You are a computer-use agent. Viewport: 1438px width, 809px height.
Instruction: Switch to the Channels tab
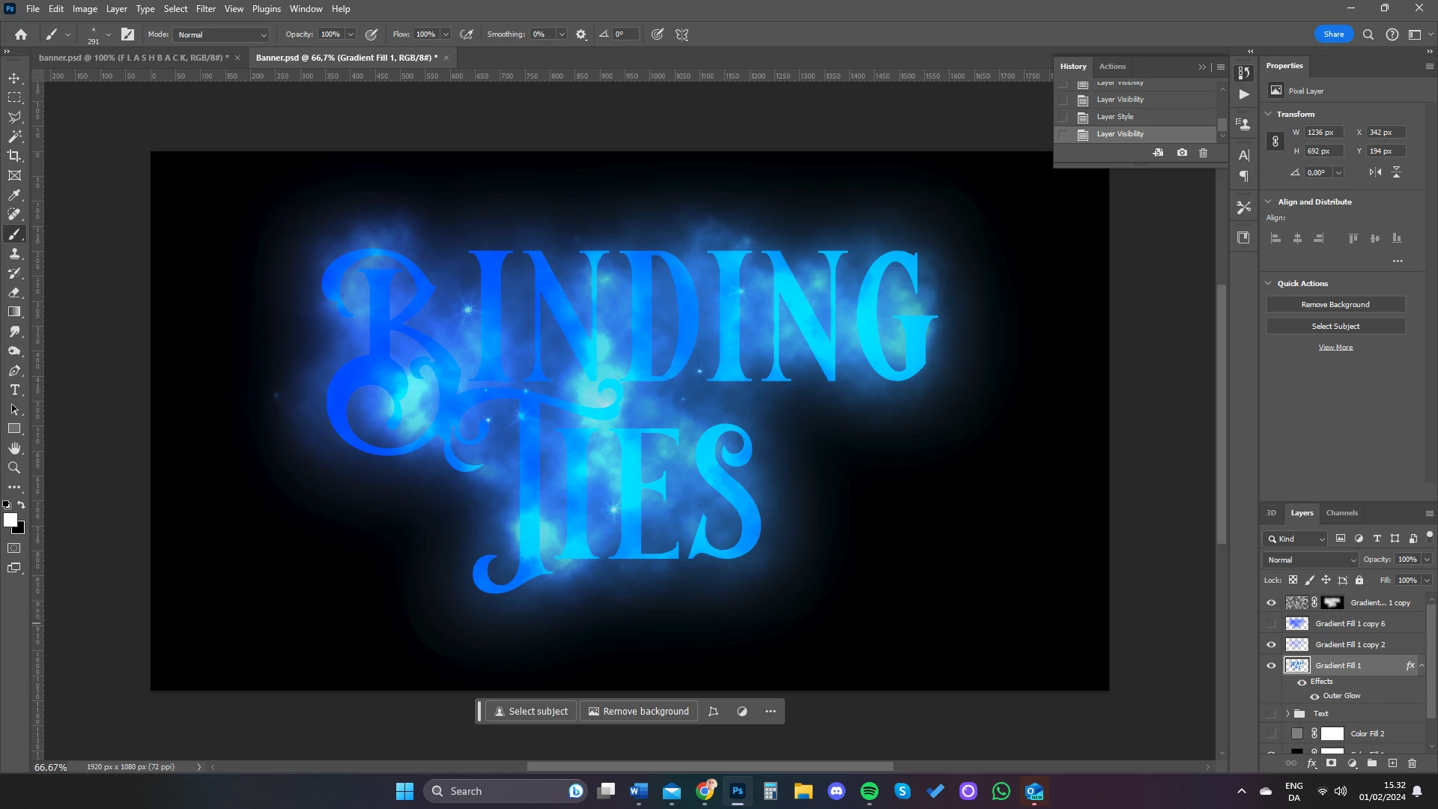[x=1341, y=513]
